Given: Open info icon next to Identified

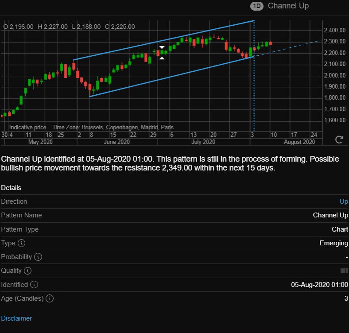Looking at the screenshot, I should click(x=34, y=284).
